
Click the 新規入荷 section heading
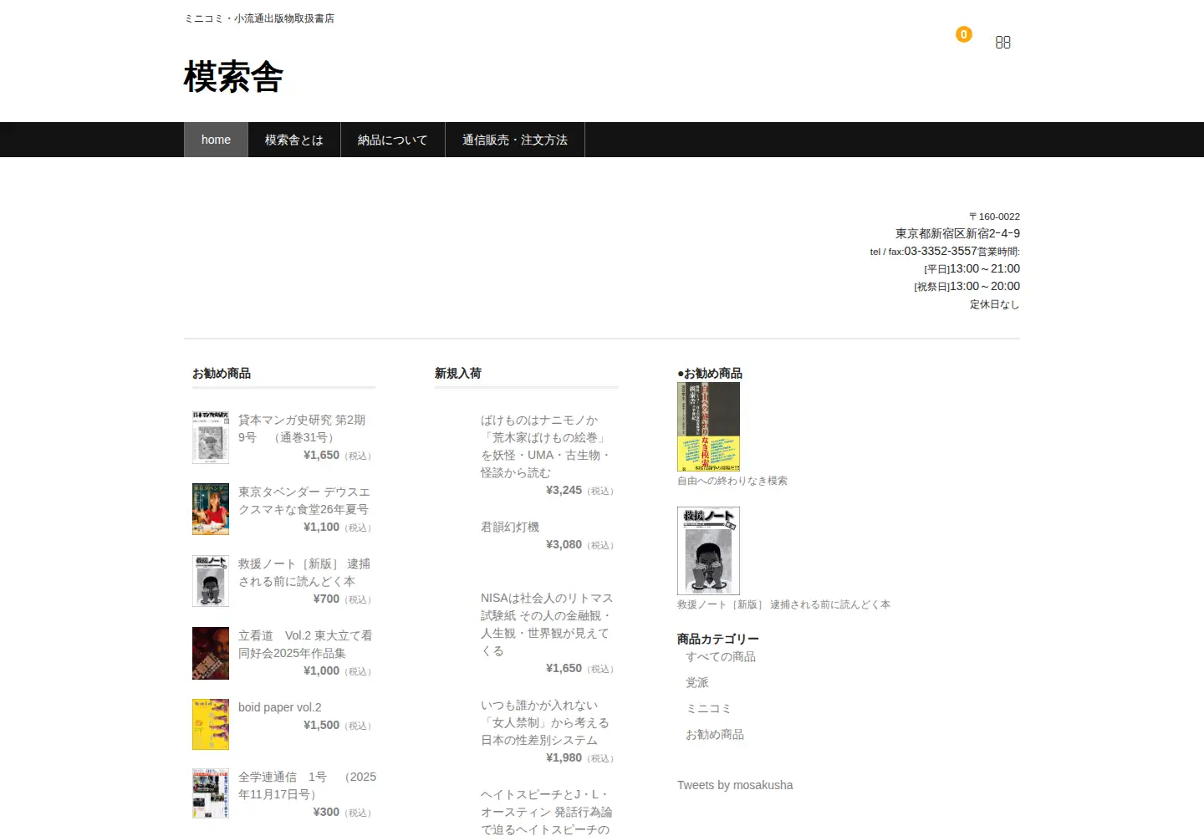pyautogui.click(x=458, y=374)
